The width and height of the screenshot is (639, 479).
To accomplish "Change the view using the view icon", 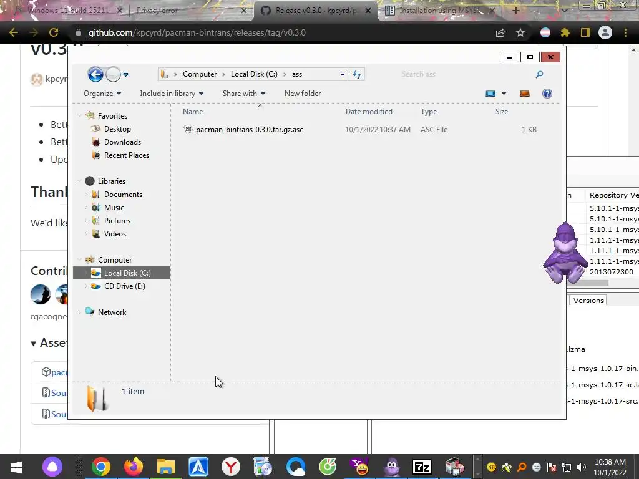I will [490, 94].
